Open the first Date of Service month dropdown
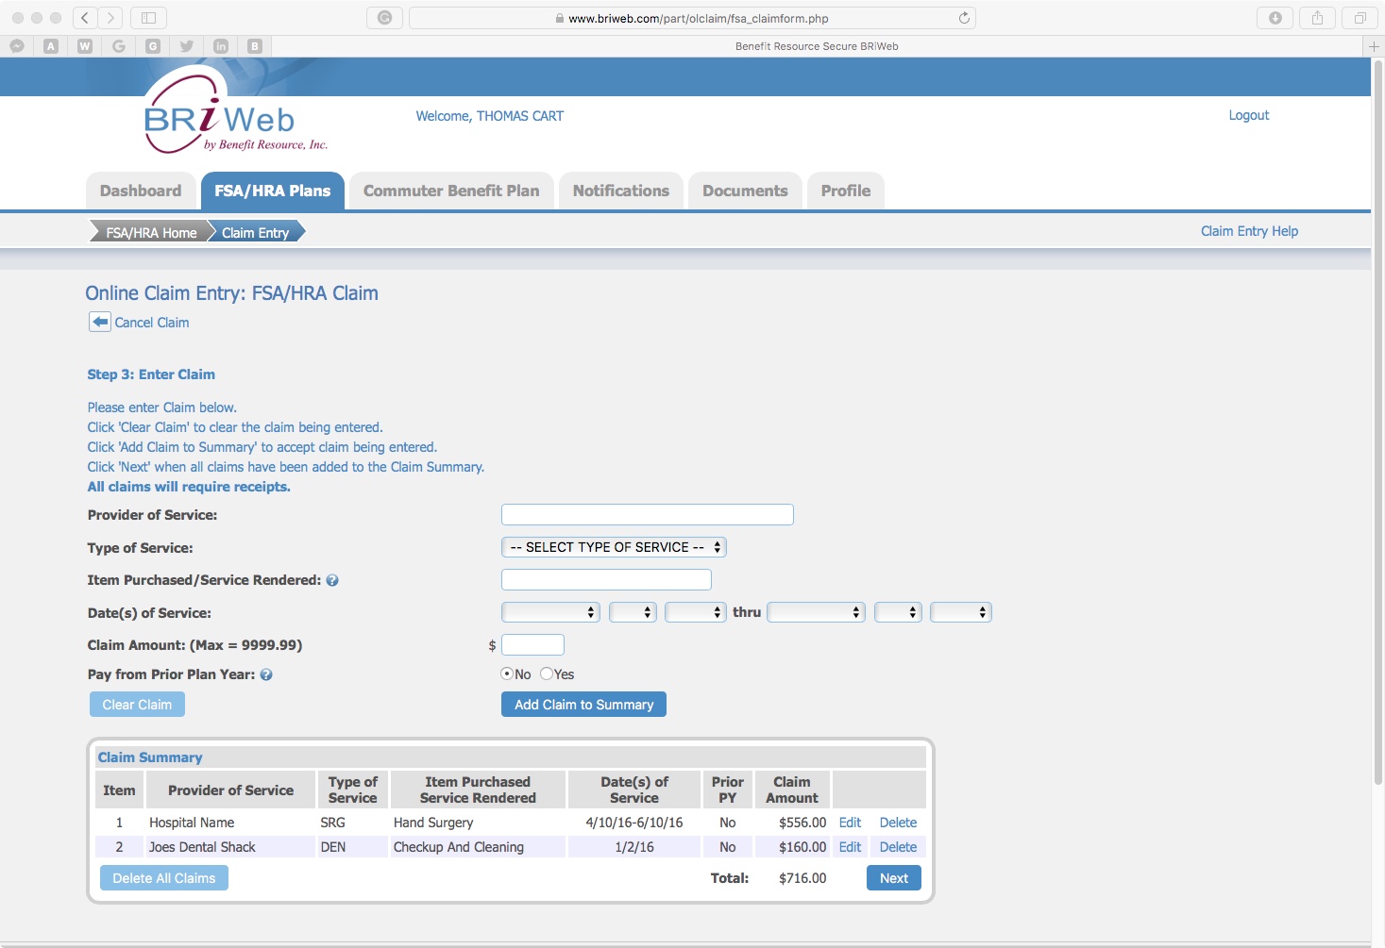This screenshot has height=948, width=1385. pos(549,612)
